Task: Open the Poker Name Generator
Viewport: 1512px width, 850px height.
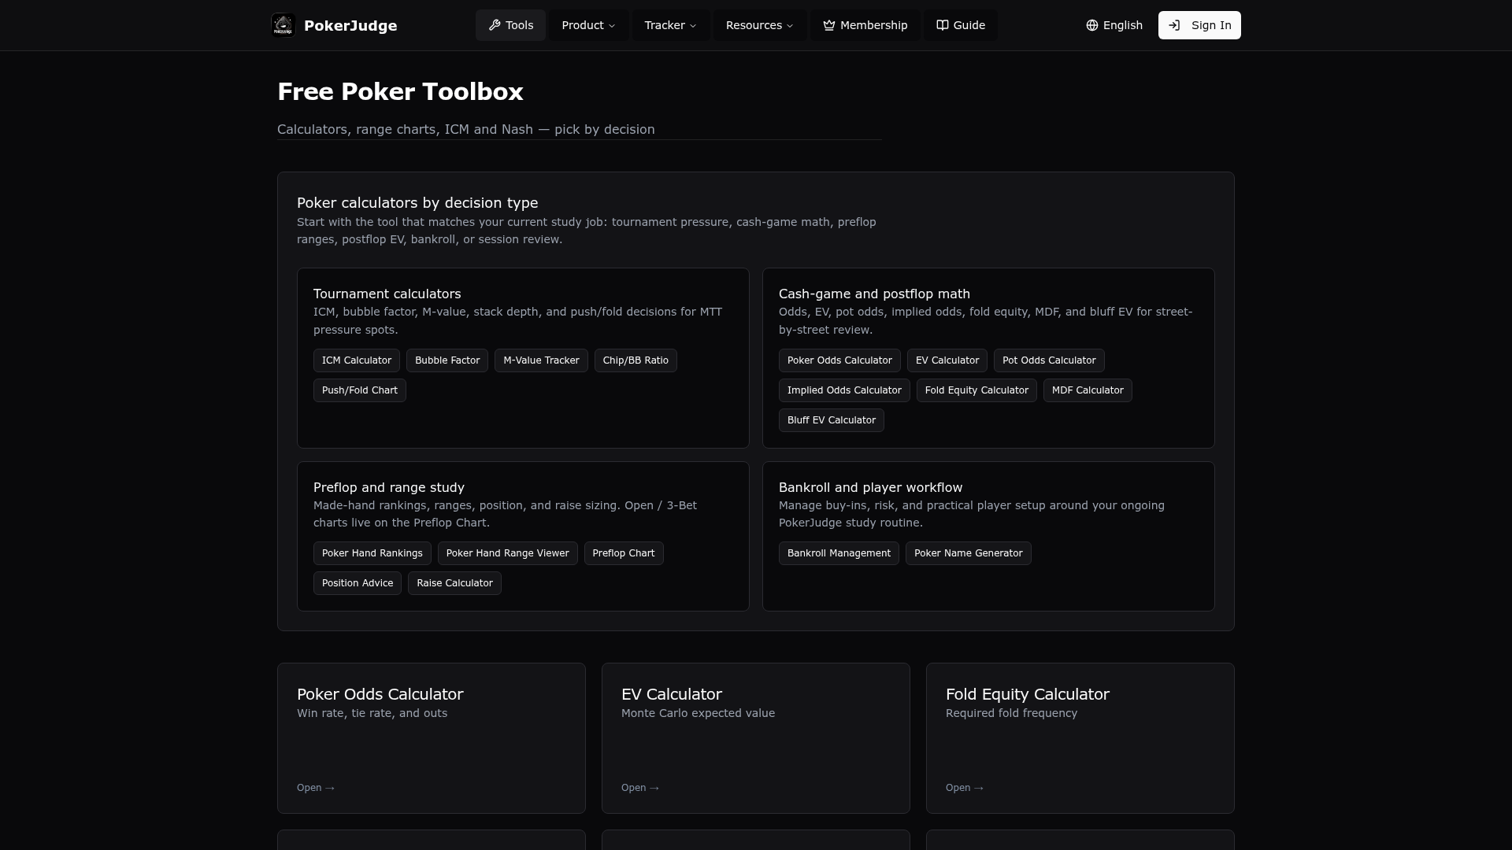Action: [x=969, y=553]
